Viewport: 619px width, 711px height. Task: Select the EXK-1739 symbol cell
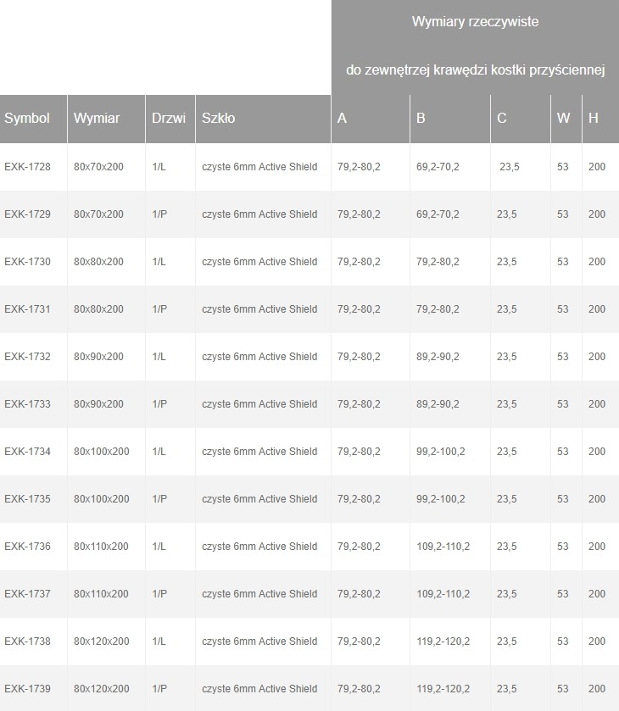28,689
